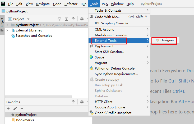This screenshot has height=124, width=194.
Task: Expand Google App Engine submenu arrow
Action: (148, 107)
